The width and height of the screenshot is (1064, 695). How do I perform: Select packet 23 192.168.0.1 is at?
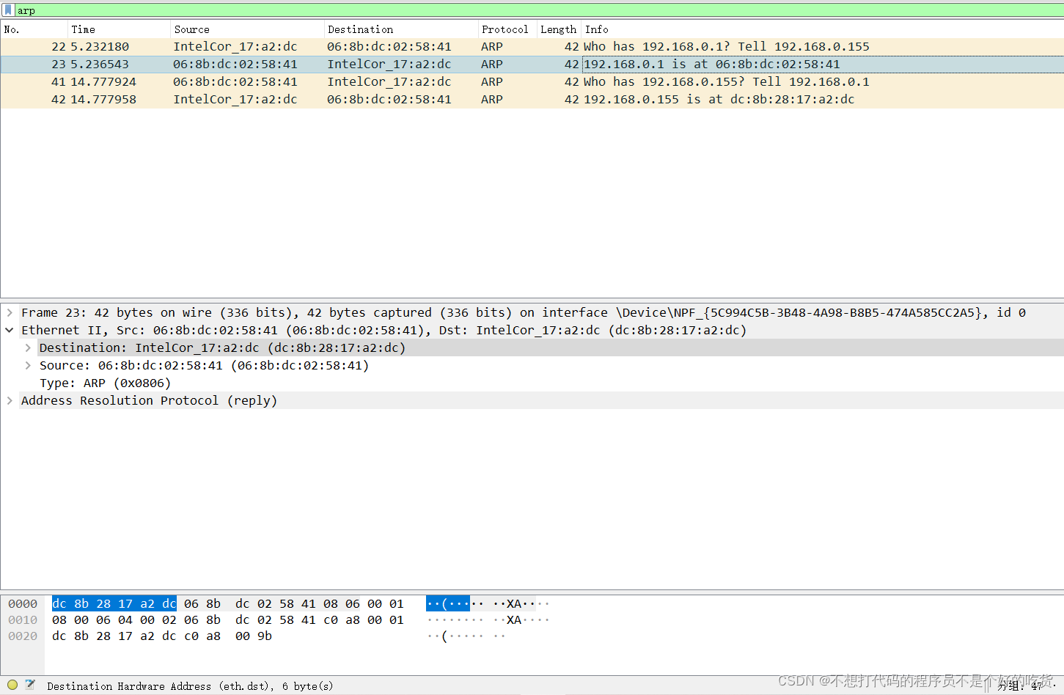click(x=532, y=64)
